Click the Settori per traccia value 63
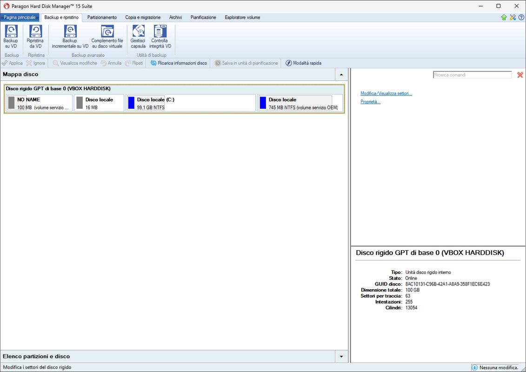The height and width of the screenshot is (372, 526). pyautogui.click(x=408, y=296)
